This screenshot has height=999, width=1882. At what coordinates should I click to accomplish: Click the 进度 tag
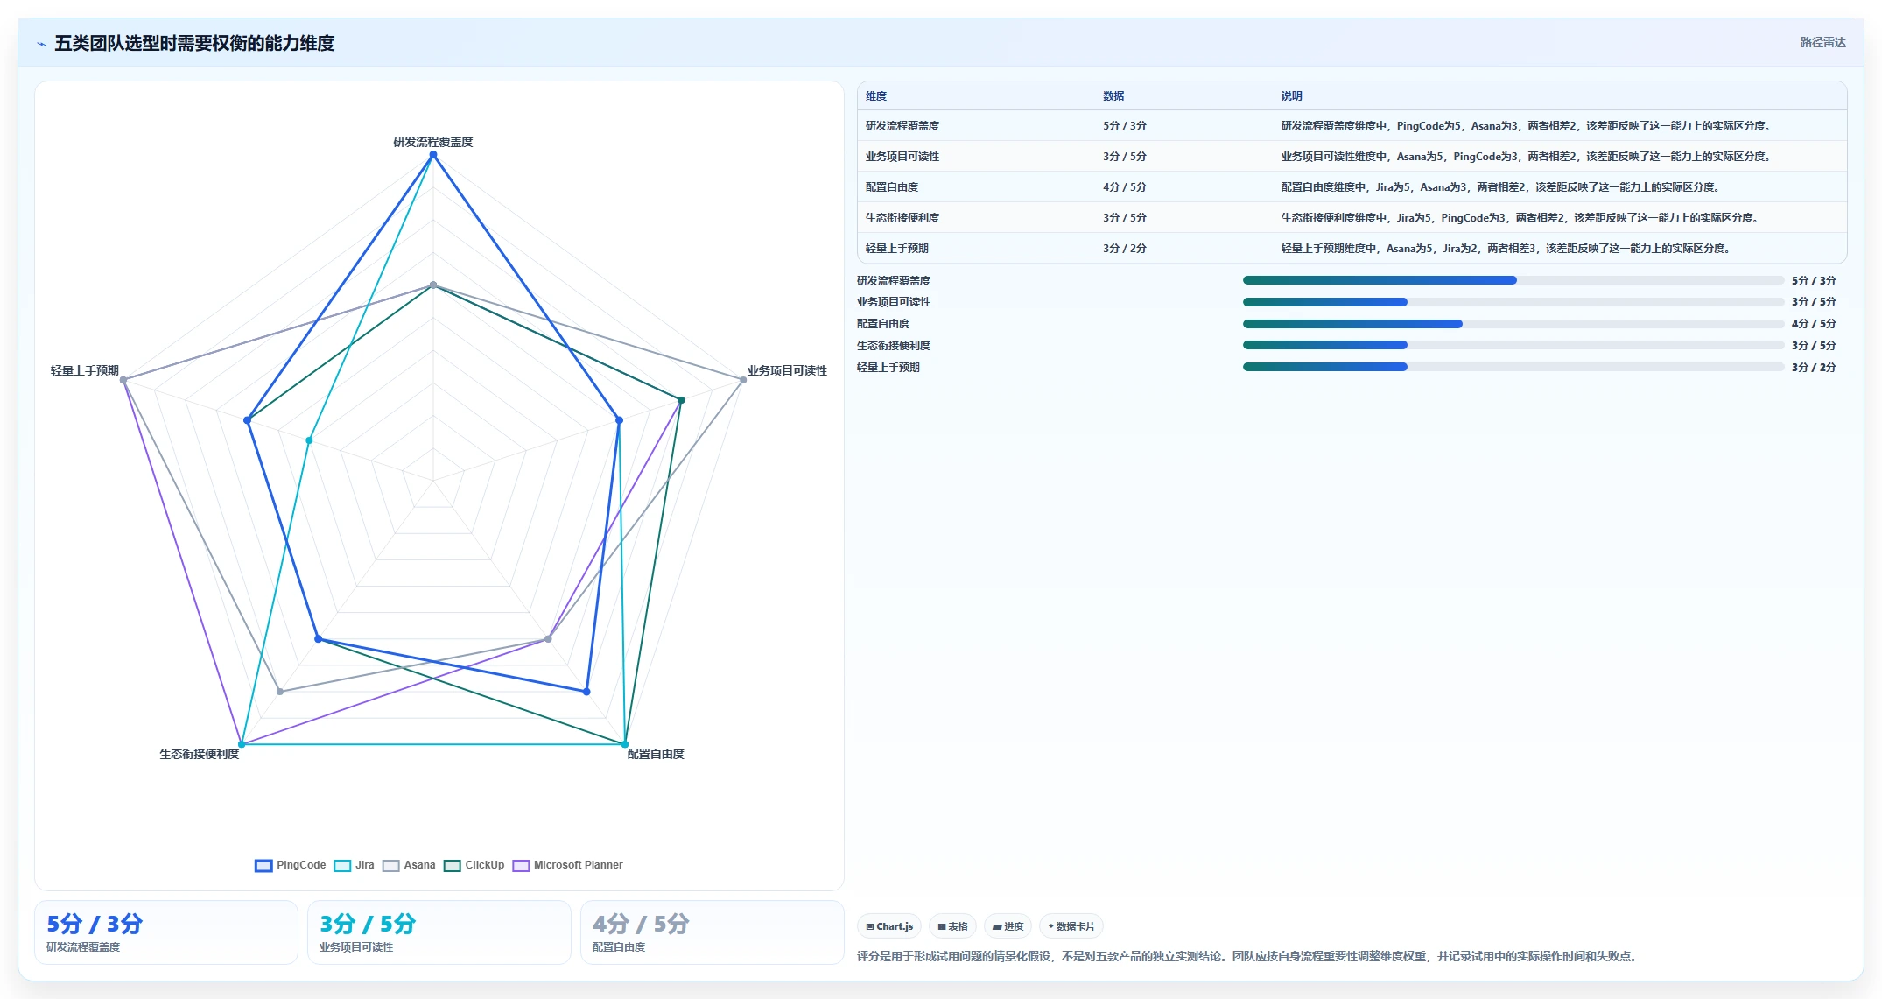coord(1008,926)
